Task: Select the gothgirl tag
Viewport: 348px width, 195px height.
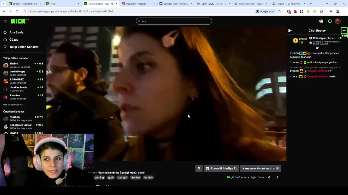Action: click(x=122, y=177)
